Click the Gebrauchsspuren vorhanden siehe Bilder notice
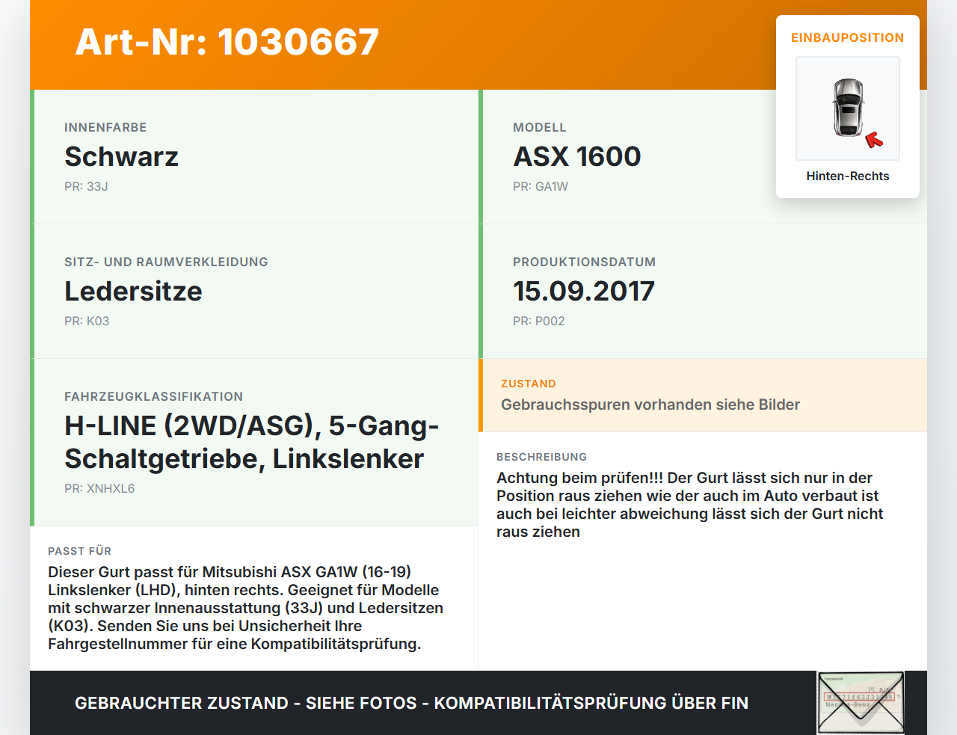 pos(650,405)
